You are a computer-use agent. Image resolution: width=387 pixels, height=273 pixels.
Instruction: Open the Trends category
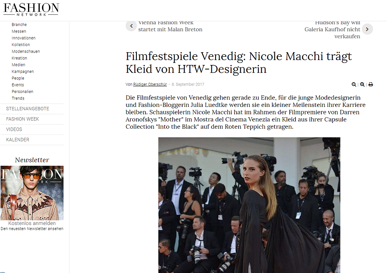18,98
